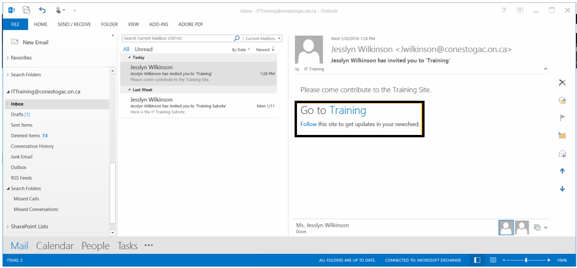This screenshot has height=268, width=577.
Task: Switch to Calendar view
Action: pos(55,246)
